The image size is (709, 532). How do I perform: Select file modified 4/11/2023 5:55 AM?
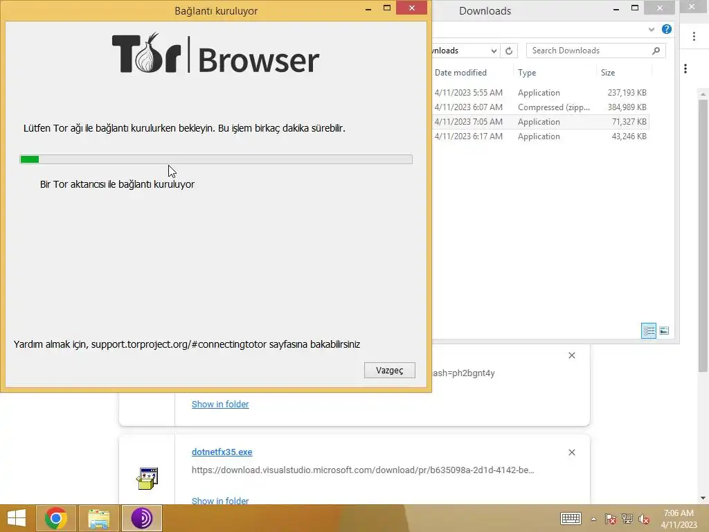tap(541, 93)
